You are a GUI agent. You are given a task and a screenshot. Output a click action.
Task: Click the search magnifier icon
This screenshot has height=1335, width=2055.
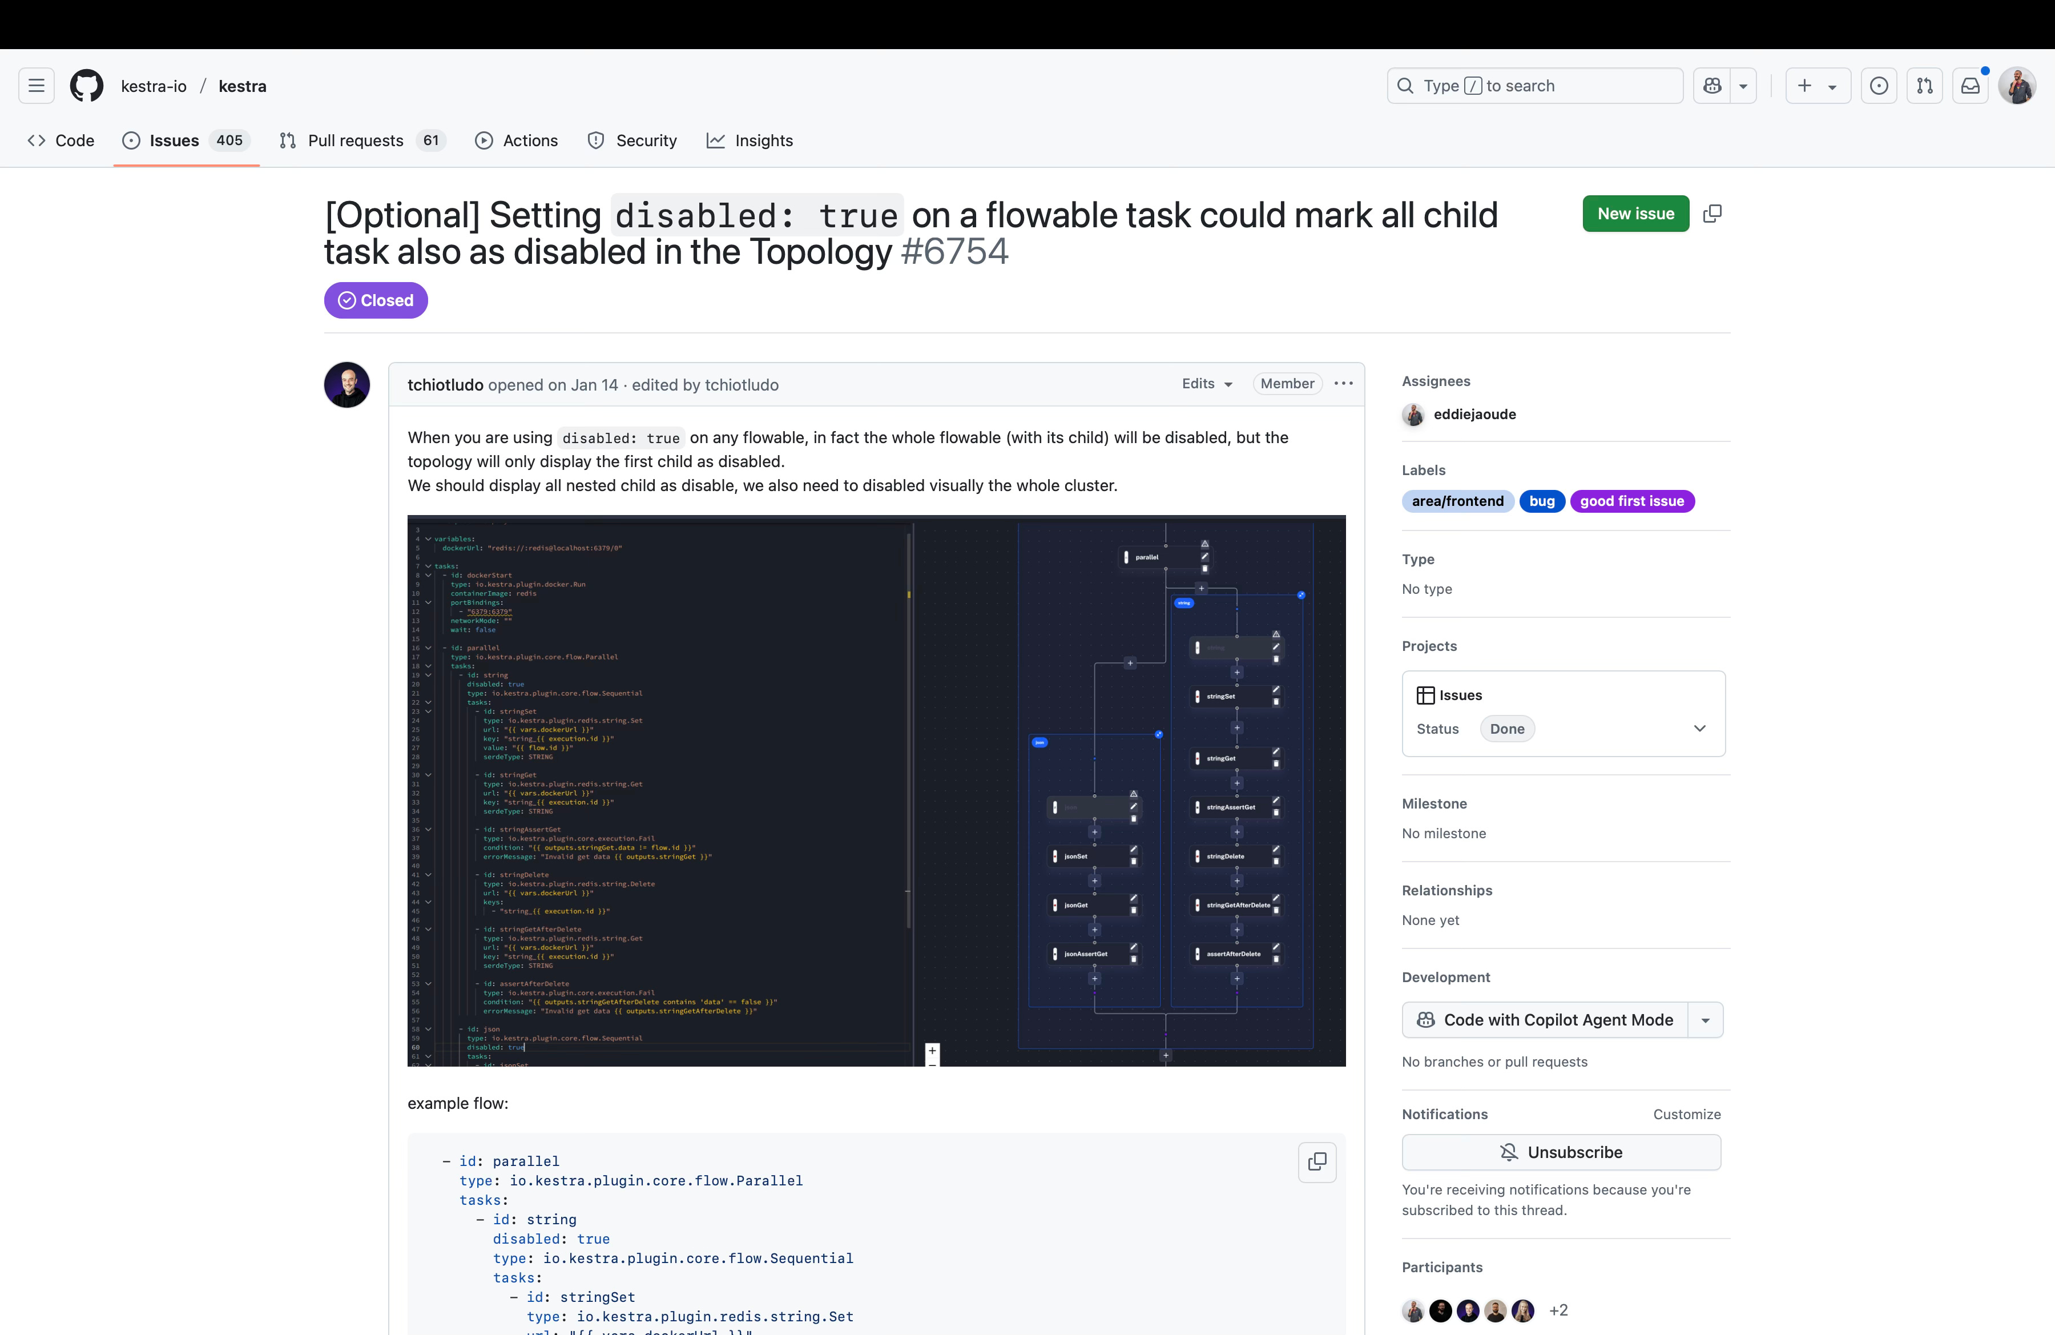pyautogui.click(x=1406, y=86)
